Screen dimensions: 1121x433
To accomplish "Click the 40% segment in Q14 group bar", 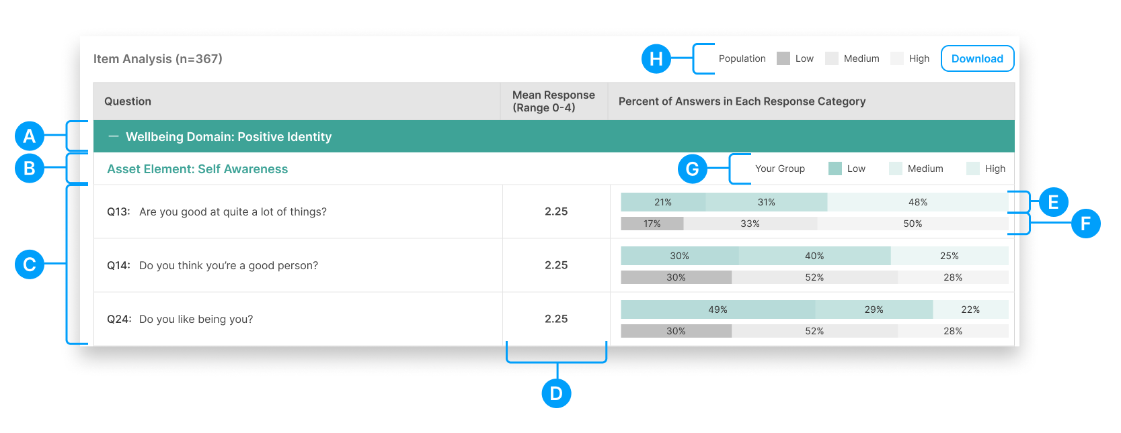I will [814, 256].
